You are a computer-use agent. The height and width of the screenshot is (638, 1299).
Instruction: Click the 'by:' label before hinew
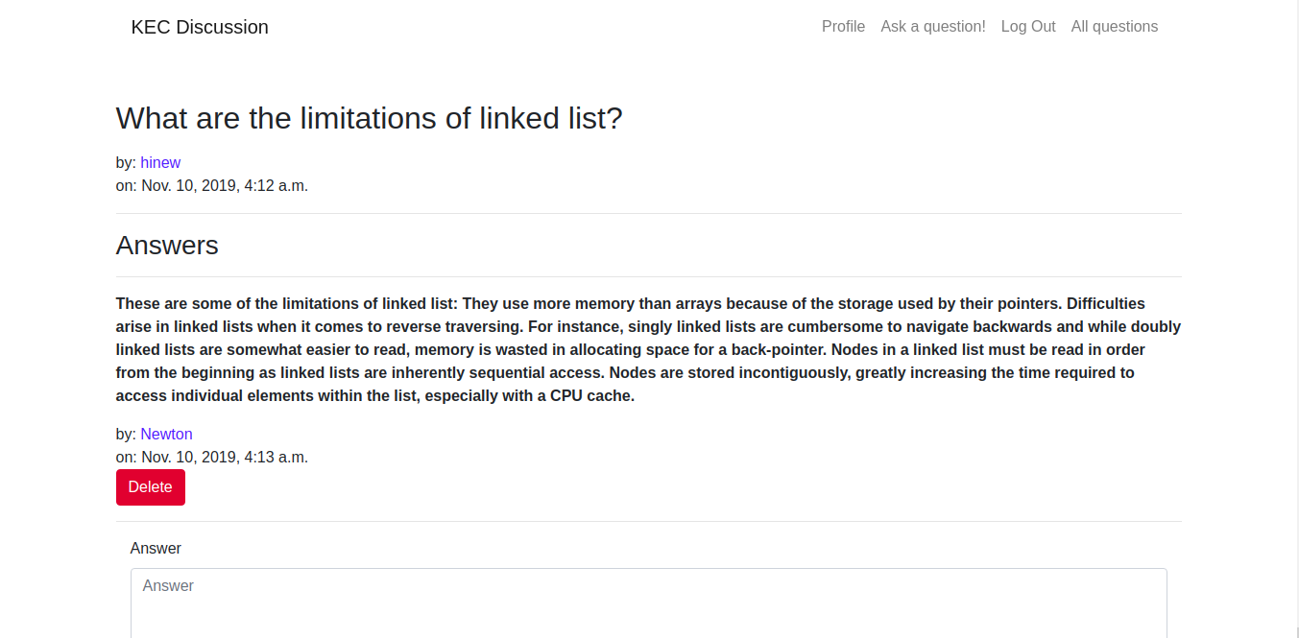[x=127, y=162]
